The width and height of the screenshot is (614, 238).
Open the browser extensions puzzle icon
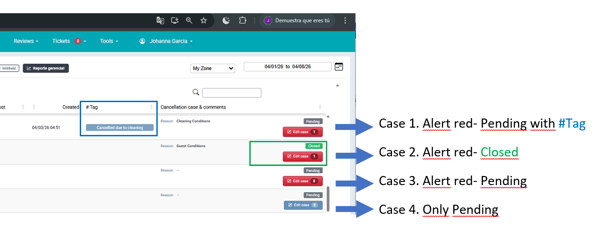pos(243,21)
